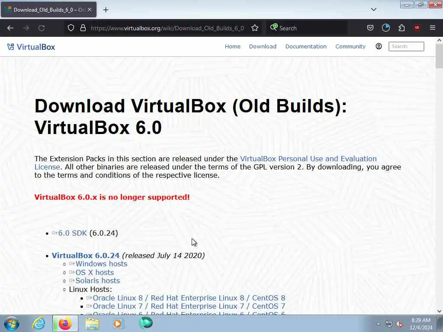The height and width of the screenshot is (332, 443).
Task: Click the Firefox taskbar icon
Action: (65, 323)
